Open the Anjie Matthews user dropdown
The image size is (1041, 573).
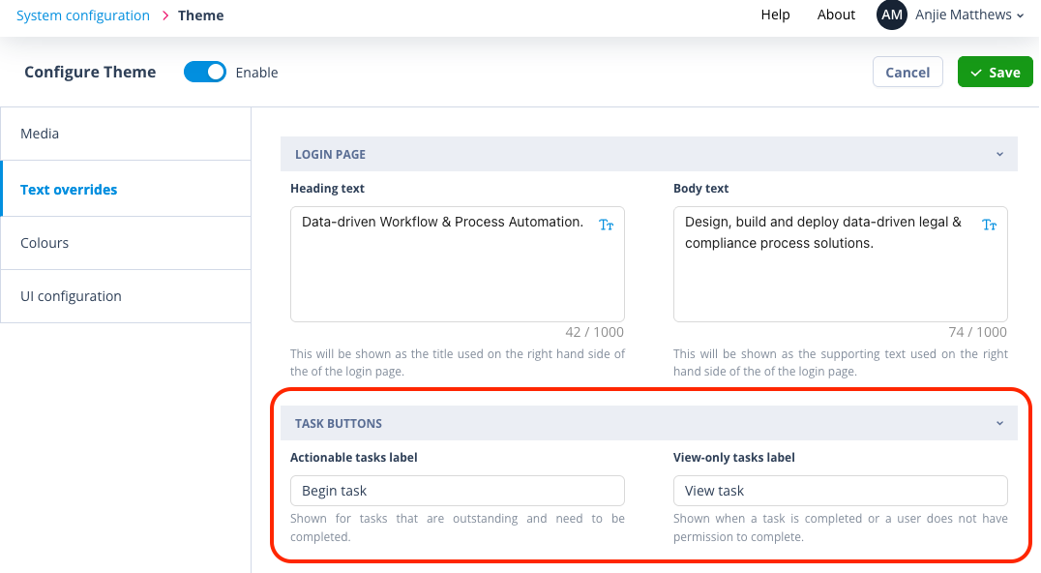(x=969, y=15)
